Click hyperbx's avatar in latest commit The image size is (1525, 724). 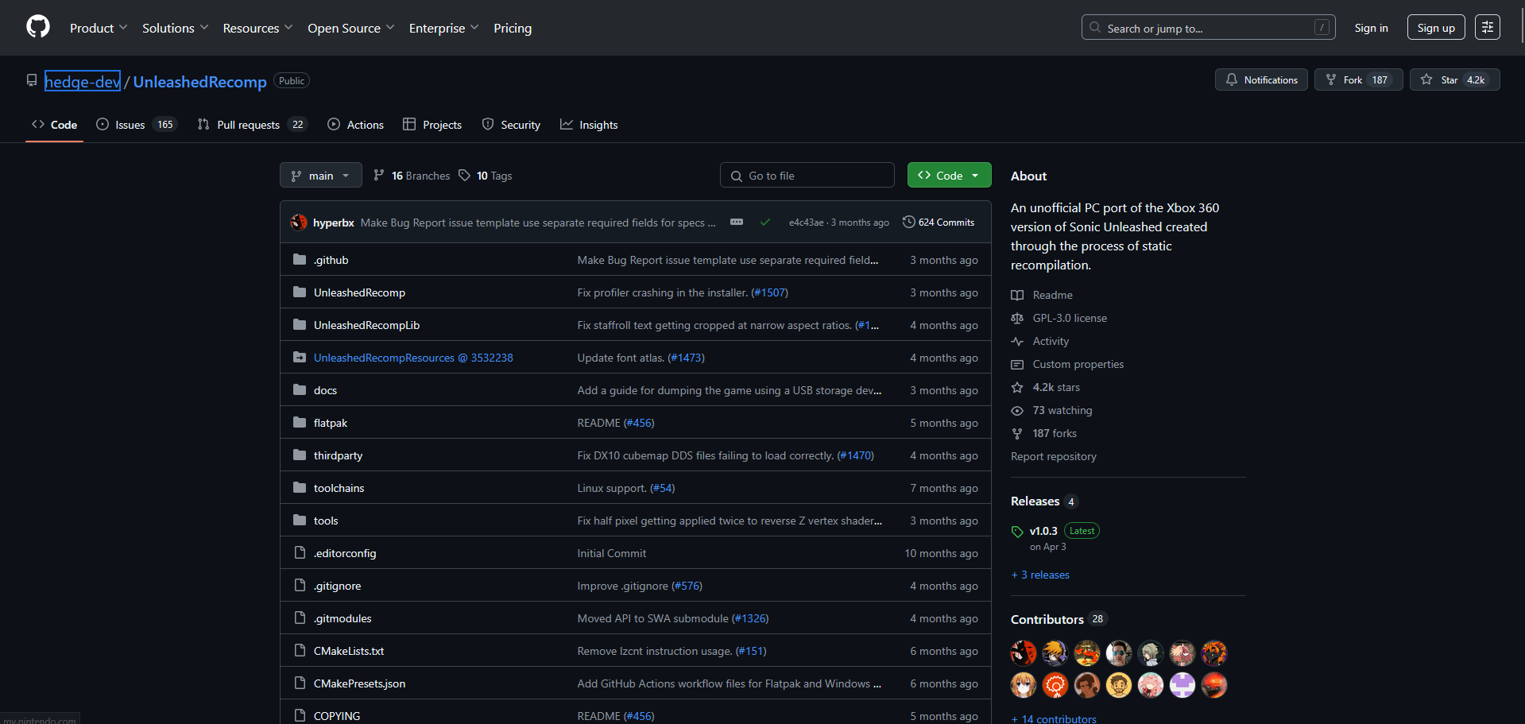[x=299, y=223]
